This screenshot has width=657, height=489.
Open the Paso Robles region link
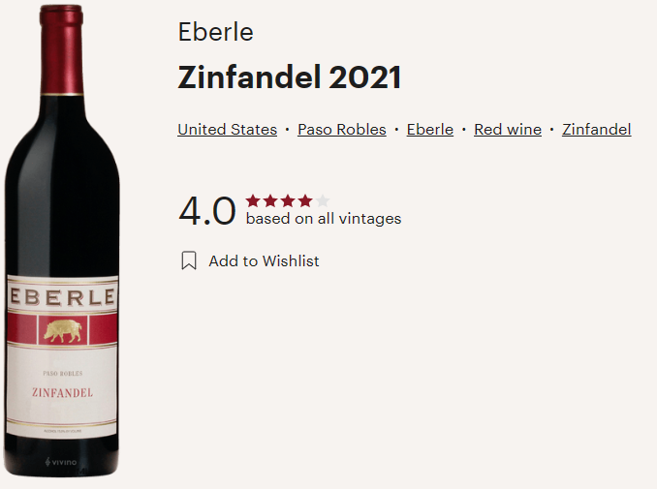pos(342,130)
